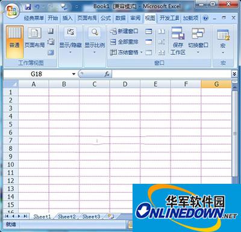Open the 插入 ribbon tab

[67, 18]
